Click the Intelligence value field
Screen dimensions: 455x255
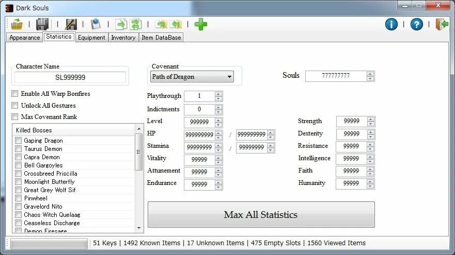[351, 159]
